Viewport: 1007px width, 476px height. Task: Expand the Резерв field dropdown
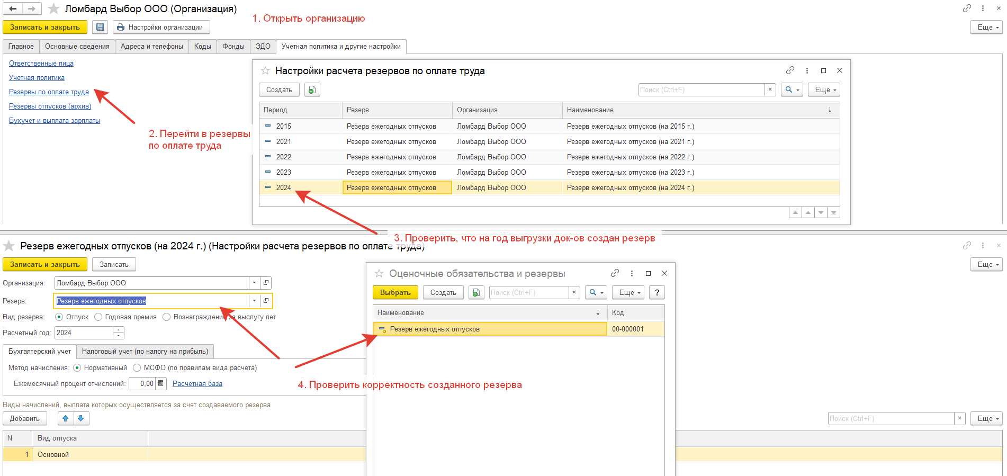click(x=255, y=301)
